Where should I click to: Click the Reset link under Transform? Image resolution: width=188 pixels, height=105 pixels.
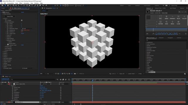tap(41, 86)
